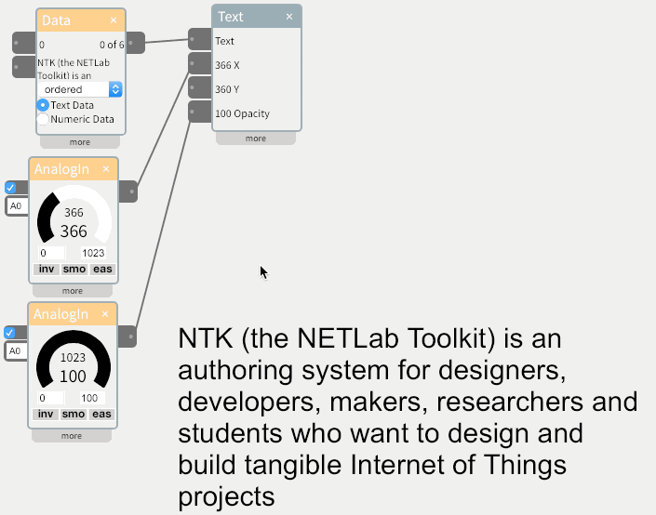Screen dimensions: 656x515
Task: Click the X input port on Text widget
Action: coord(199,64)
